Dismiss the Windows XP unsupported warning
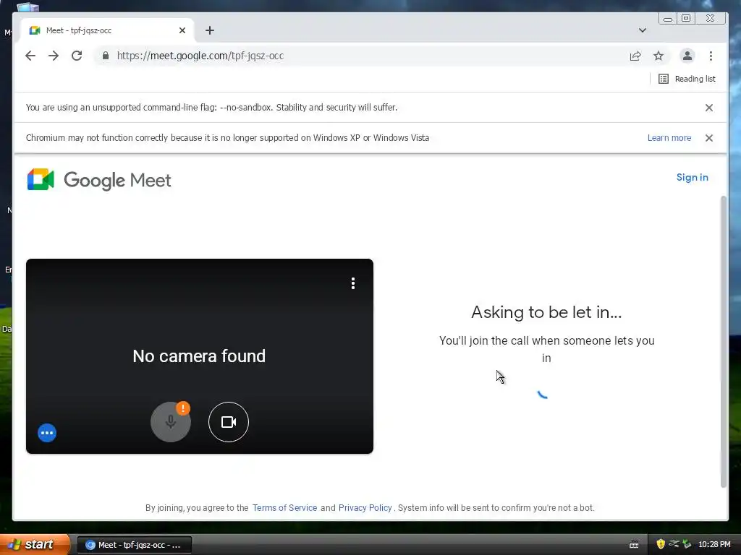 pos(709,138)
